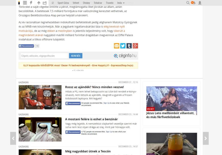222x155 pixels.
Task: Click the Arab sheikhs thumbnail image
Action: [40, 129]
